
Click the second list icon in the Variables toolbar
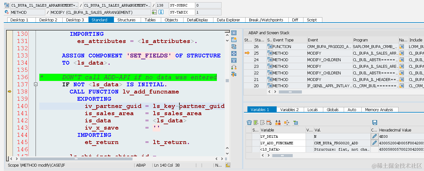[263, 122]
